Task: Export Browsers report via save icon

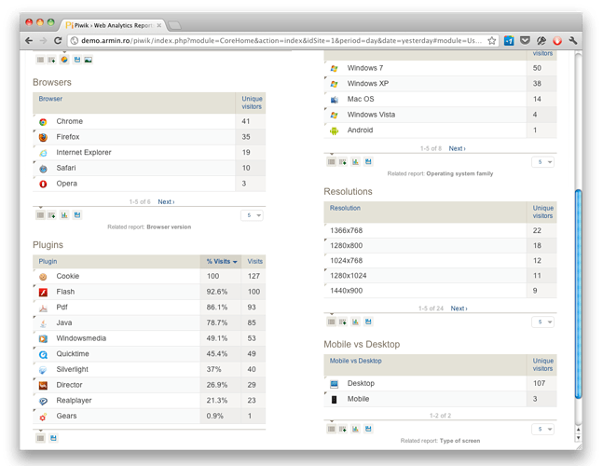Action: point(77,215)
